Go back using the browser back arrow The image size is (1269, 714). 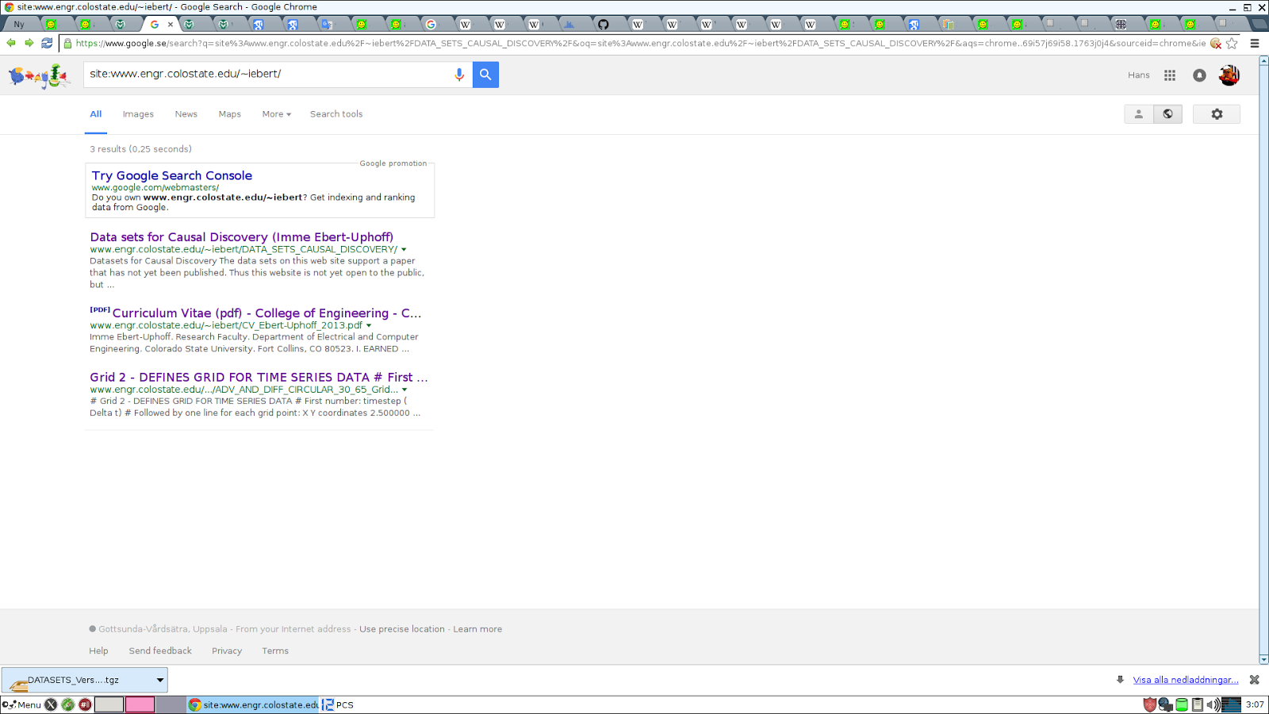(x=11, y=43)
